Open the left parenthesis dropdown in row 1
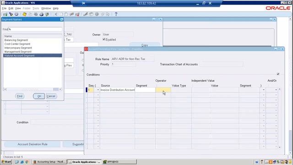This screenshot has width=293, height=165. pos(98,90)
